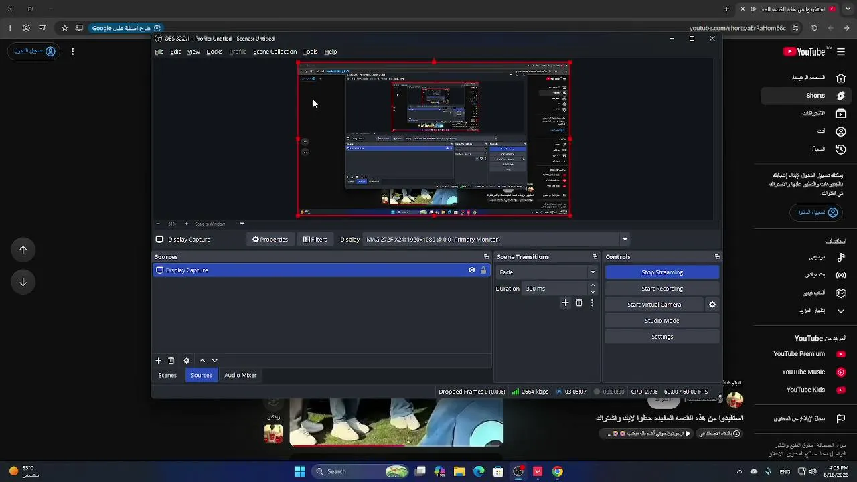
Task: Open YouTube hamburger guide menu
Action: pos(841,52)
